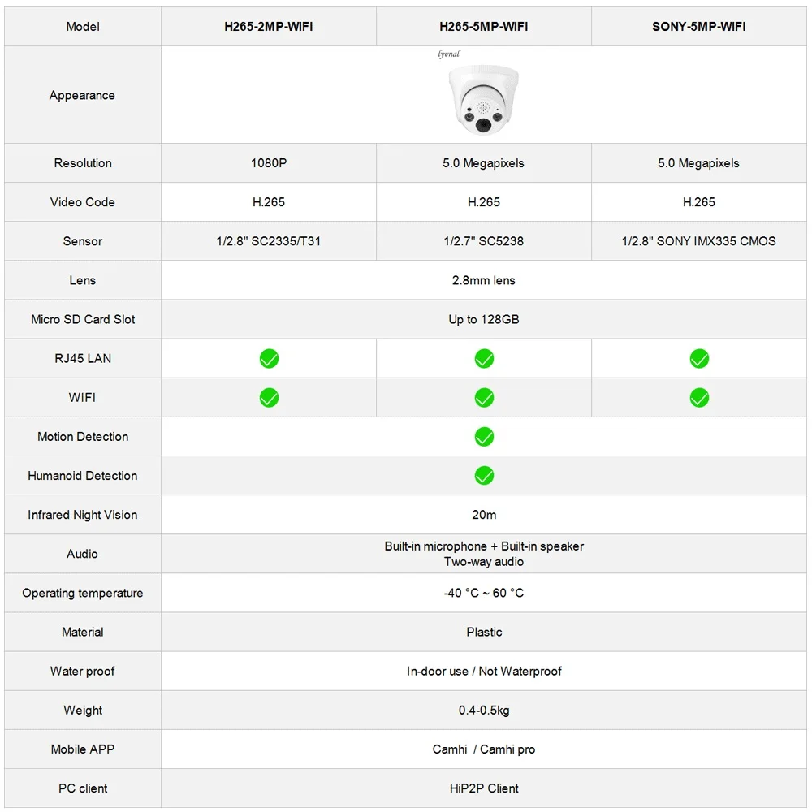Select the Camhi / Camhi pro text
Screen dimensions: 812x812
pos(484,749)
